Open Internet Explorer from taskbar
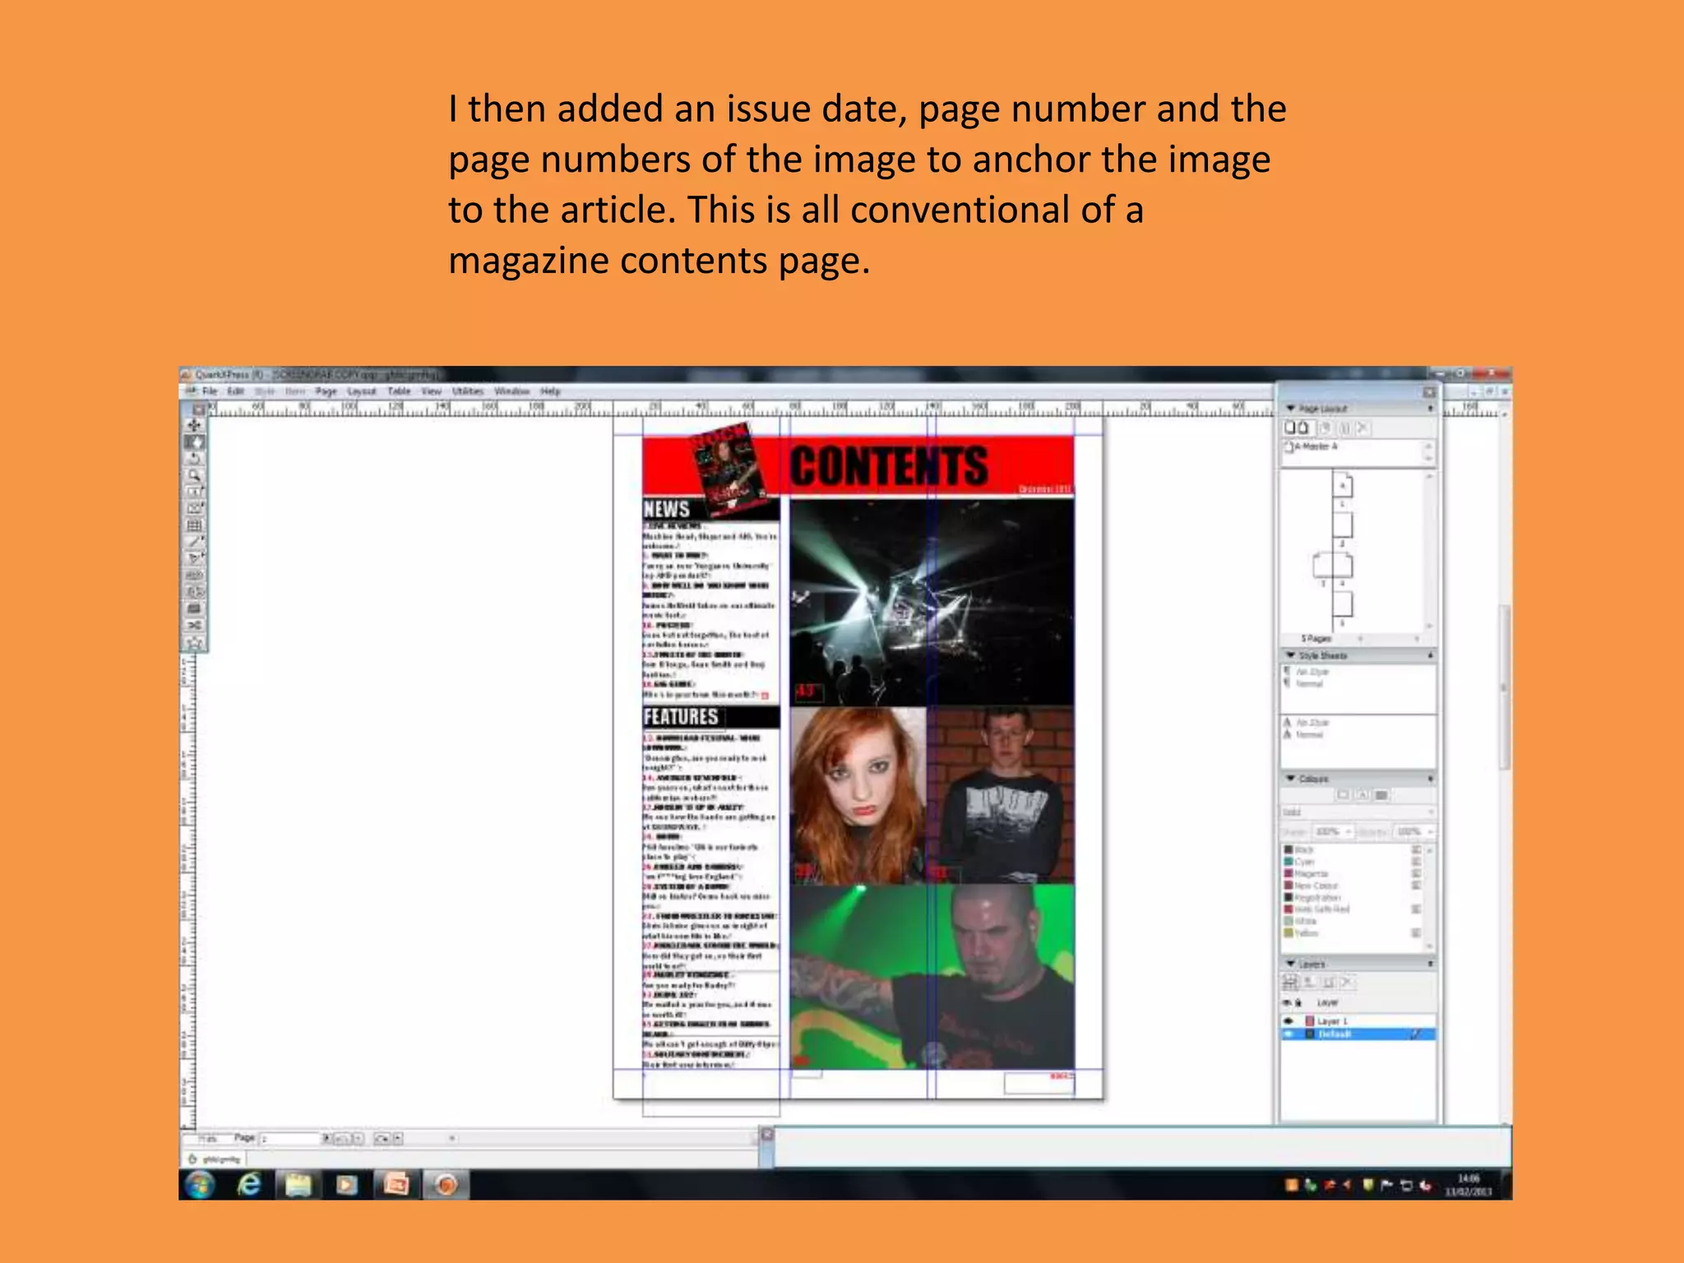1684x1263 pixels. tap(248, 1184)
